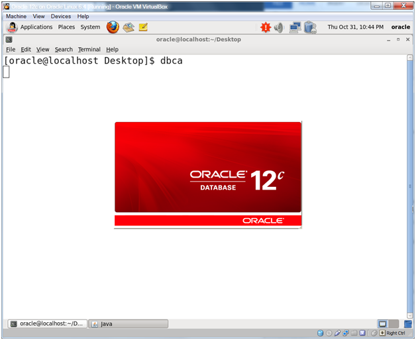Launch the Firefox browser from the panel
Image resolution: width=416 pixels, height=340 pixels.
pyautogui.click(x=113, y=27)
